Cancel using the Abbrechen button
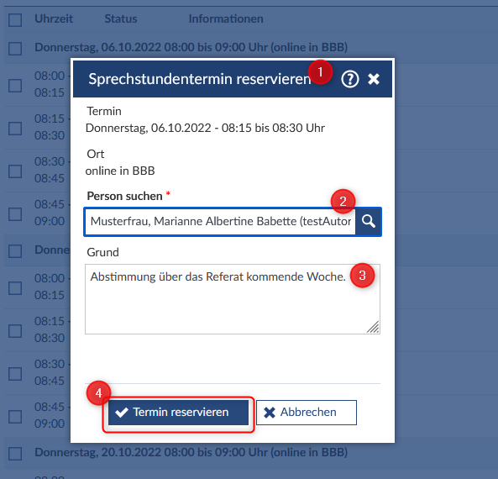This screenshot has width=498, height=479. 307,413
